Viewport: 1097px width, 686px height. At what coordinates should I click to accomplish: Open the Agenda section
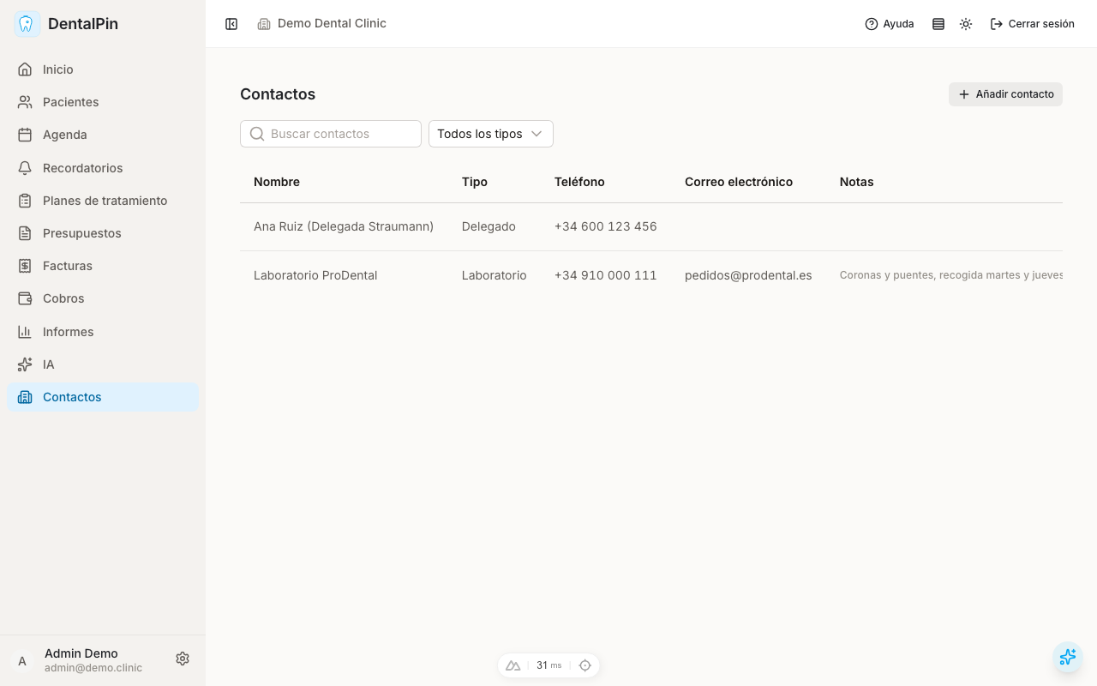[103, 135]
